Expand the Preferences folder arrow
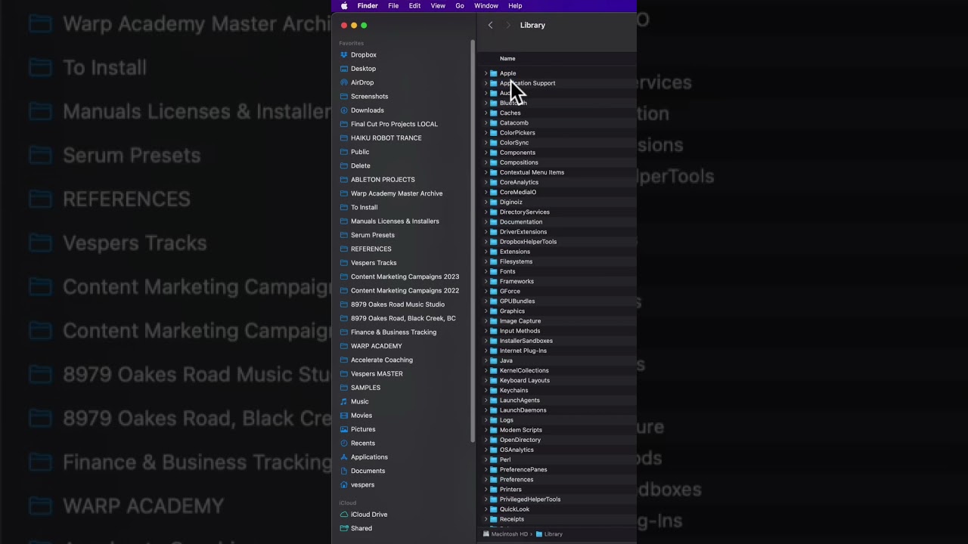 point(486,480)
